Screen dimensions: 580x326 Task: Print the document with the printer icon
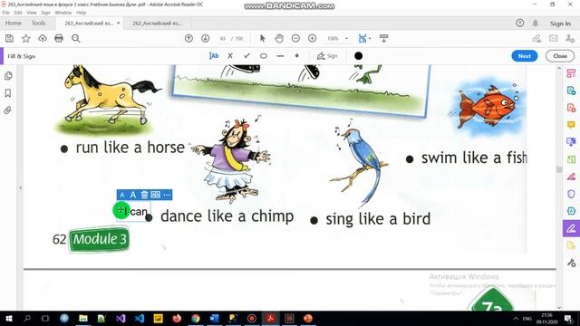pos(59,38)
